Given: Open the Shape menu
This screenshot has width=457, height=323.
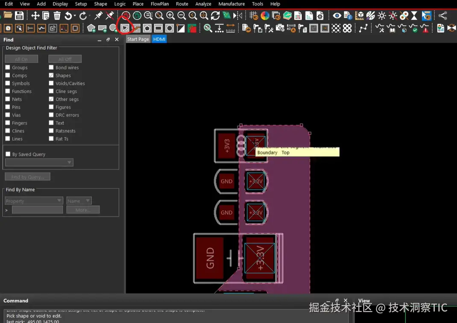Looking at the screenshot, I should point(100,4).
